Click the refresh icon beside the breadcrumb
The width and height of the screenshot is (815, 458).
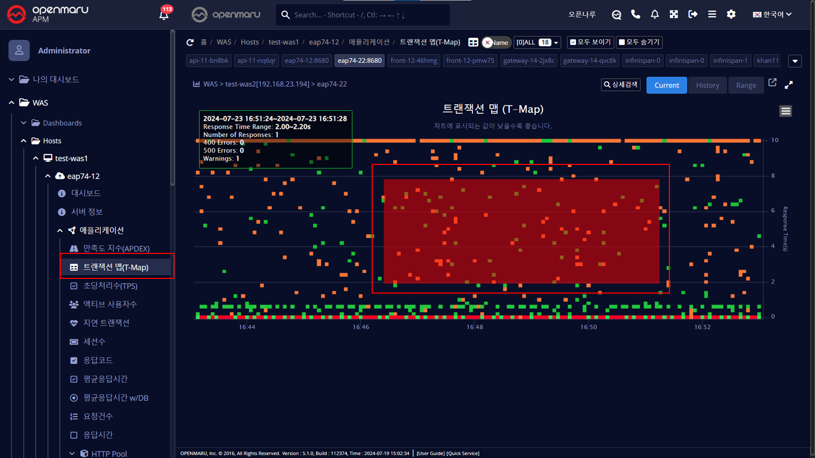190,42
